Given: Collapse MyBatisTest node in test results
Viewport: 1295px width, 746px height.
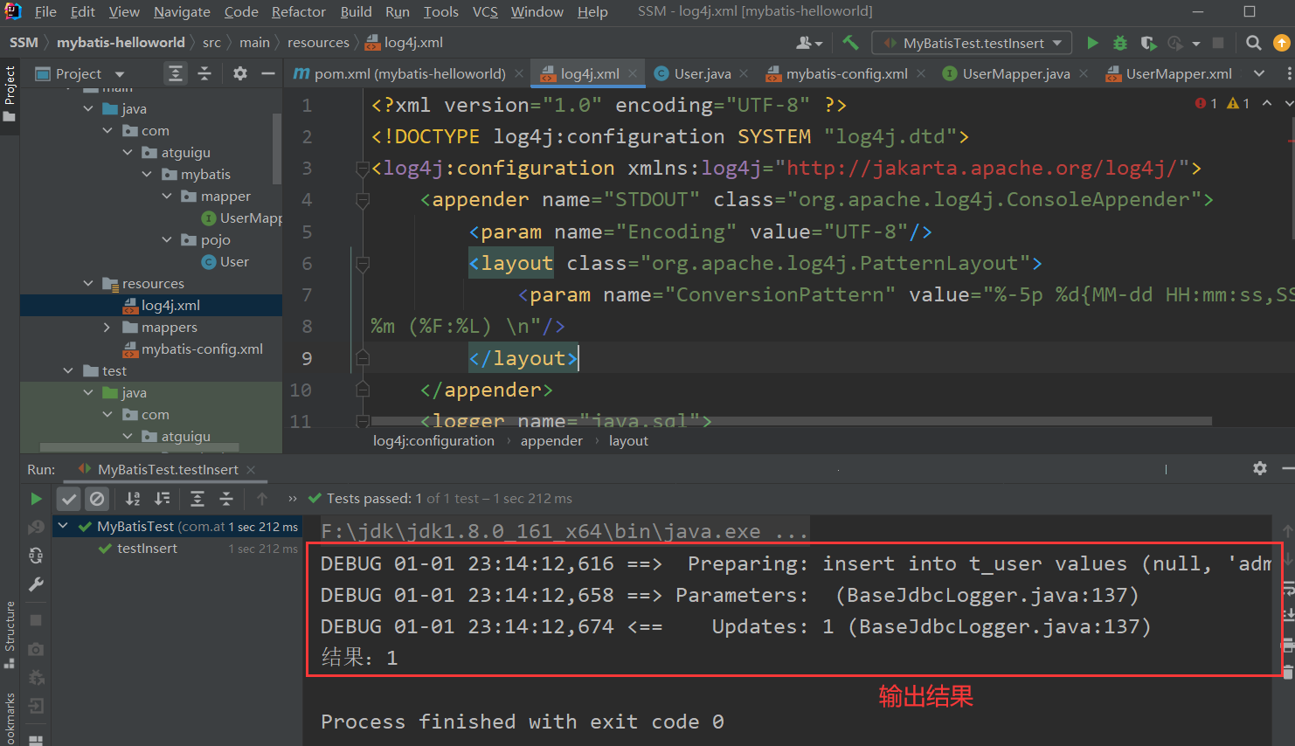Looking at the screenshot, I should click(x=64, y=527).
